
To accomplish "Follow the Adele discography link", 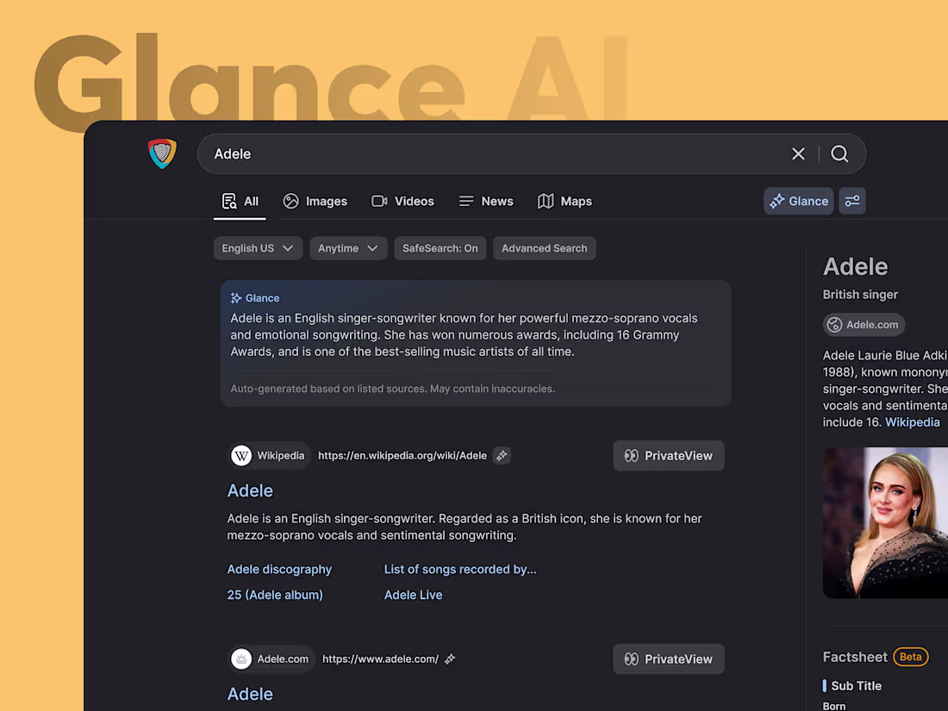I will tap(279, 569).
